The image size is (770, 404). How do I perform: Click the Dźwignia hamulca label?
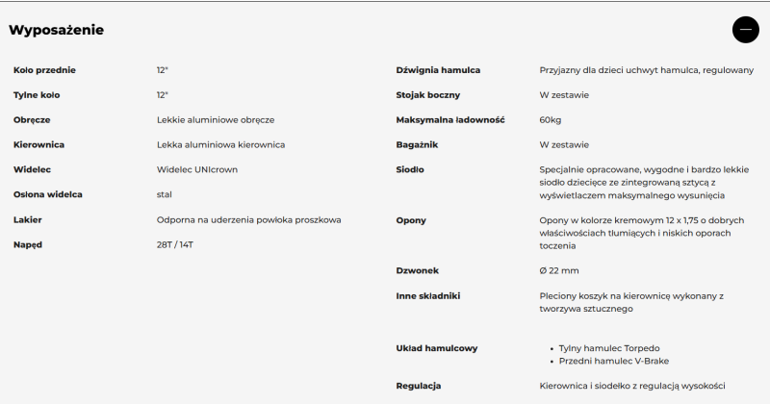click(438, 70)
